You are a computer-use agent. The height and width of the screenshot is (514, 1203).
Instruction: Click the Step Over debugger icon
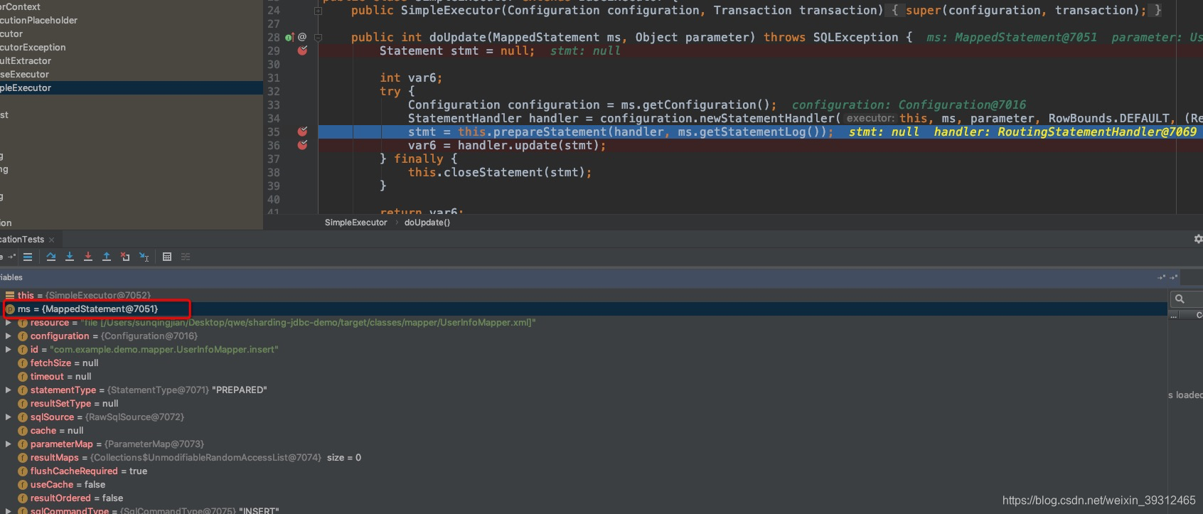pyautogui.click(x=51, y=257)
